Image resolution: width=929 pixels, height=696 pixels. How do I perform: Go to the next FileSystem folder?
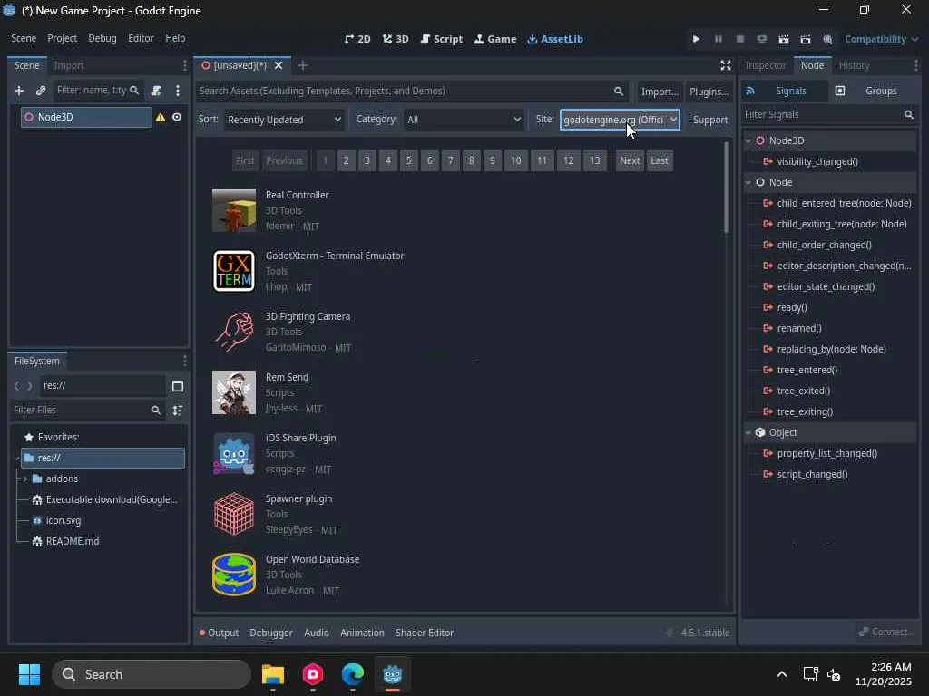30,386
